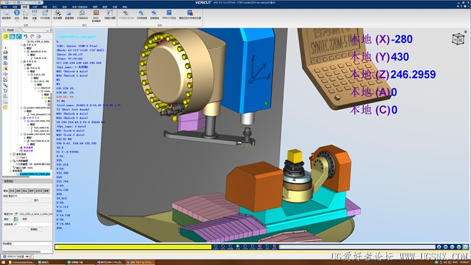471x265 pixels.
Task: Open the View ribbon tab
Action: pyautogui.click(x=95, y=7)
